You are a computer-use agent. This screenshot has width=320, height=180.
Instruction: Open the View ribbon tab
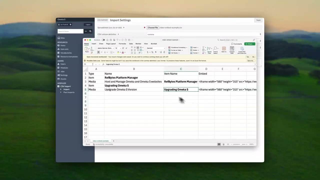click(x=146, y=44)
